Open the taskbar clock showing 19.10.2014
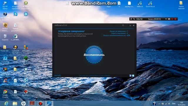The height and width of the screenshot is (106, 188). point(182,104)
